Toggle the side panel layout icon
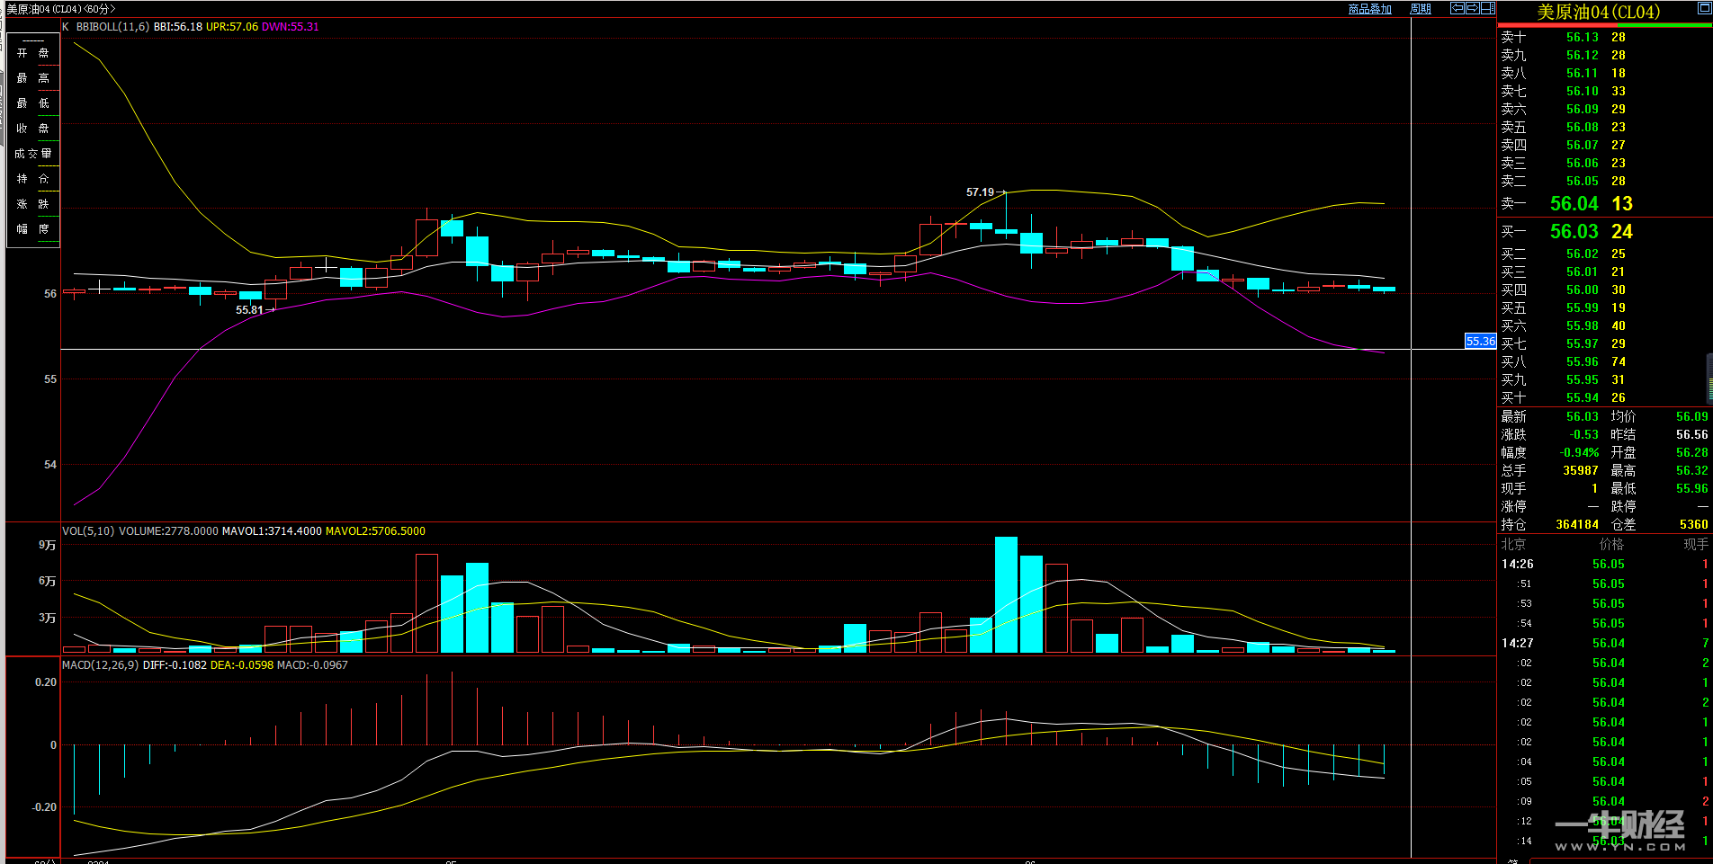1713x864 pixels. 1488,8
